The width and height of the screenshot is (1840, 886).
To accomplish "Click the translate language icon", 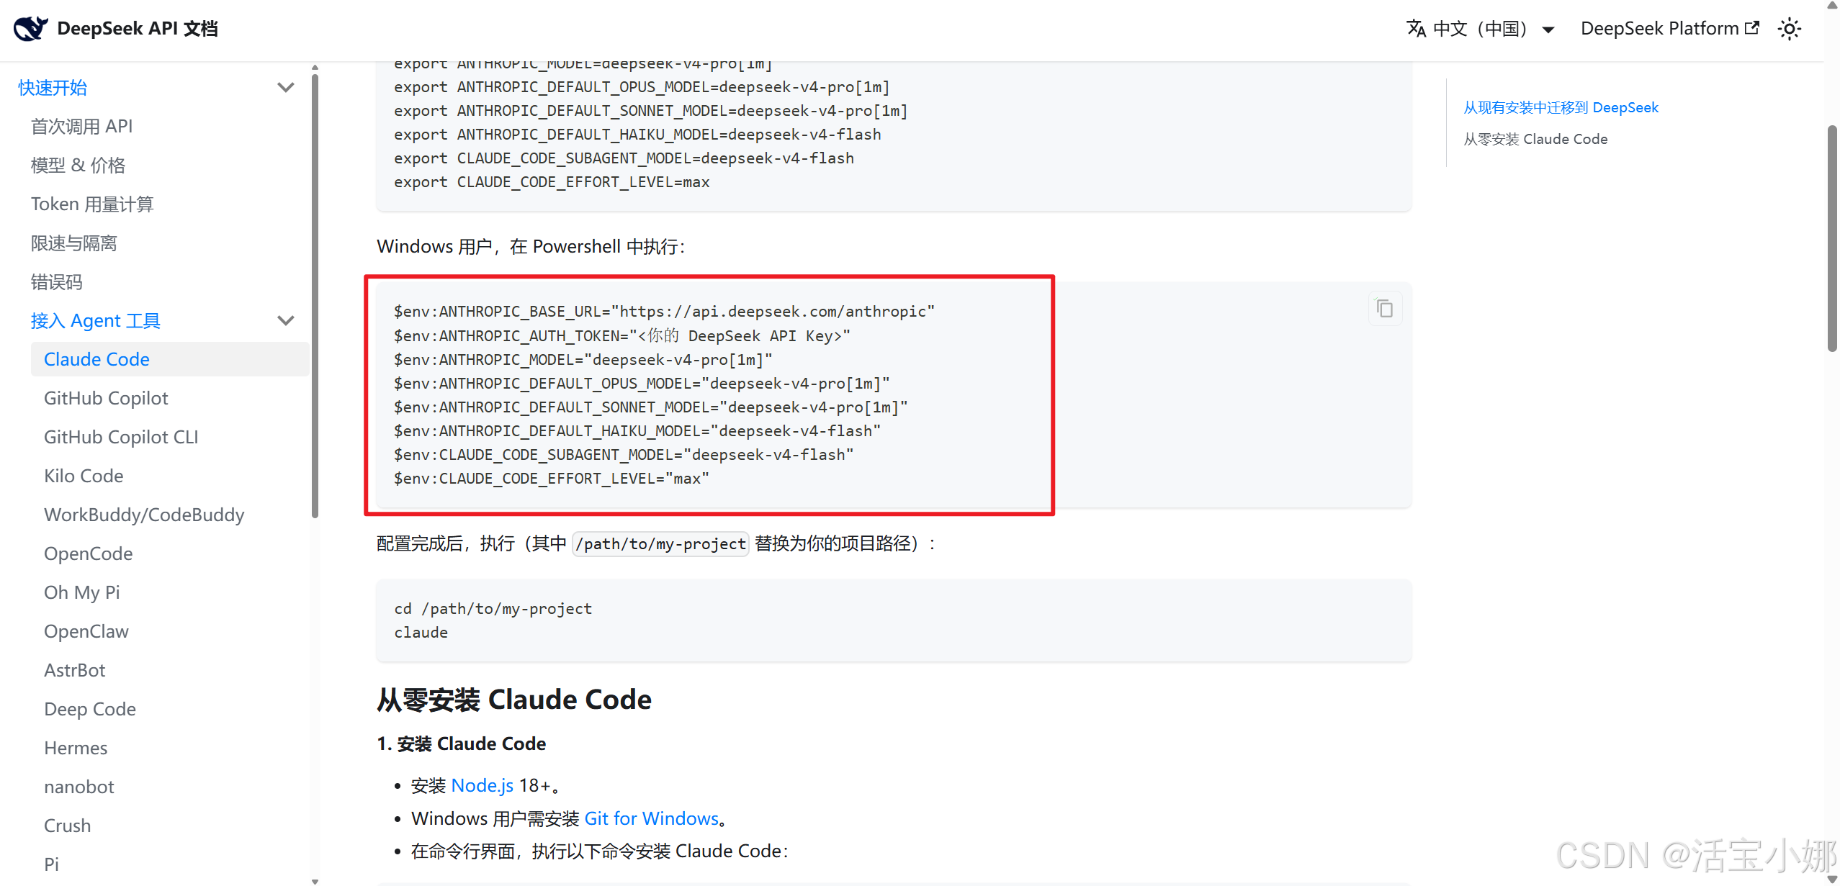I will (1416, 28).
